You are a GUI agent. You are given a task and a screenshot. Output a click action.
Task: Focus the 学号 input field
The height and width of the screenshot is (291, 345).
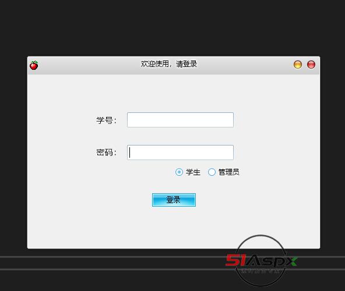pyautogui.click(x=180, y=120)
